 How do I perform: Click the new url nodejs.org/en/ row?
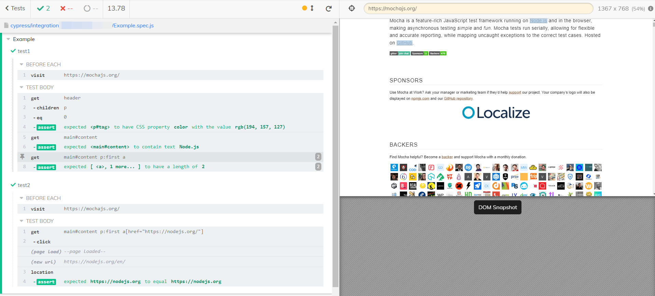coord(170,262)
